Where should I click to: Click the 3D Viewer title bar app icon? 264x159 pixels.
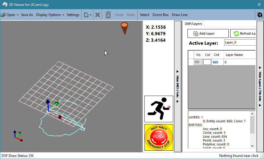[5, 4]
